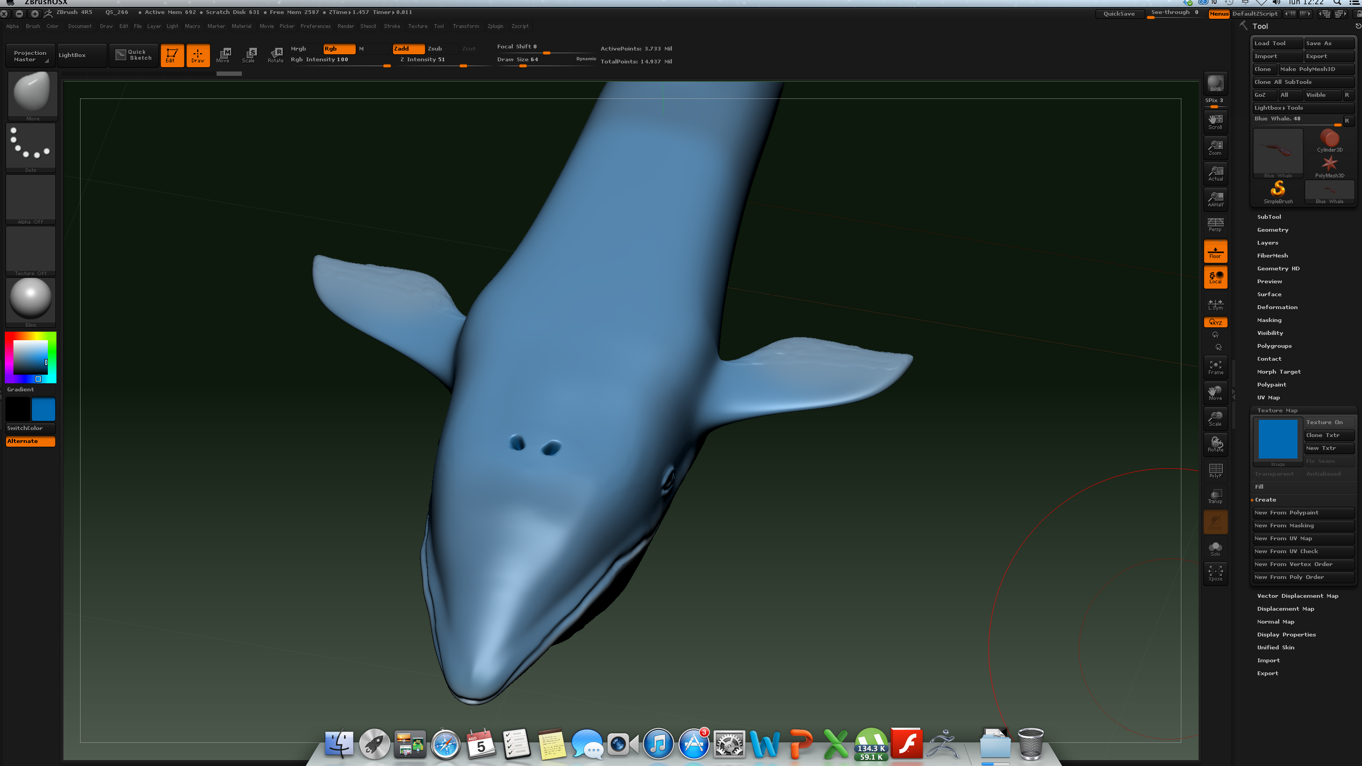Click the blue main color swatch
The image size is (1362, 766).
click(44, 409)
